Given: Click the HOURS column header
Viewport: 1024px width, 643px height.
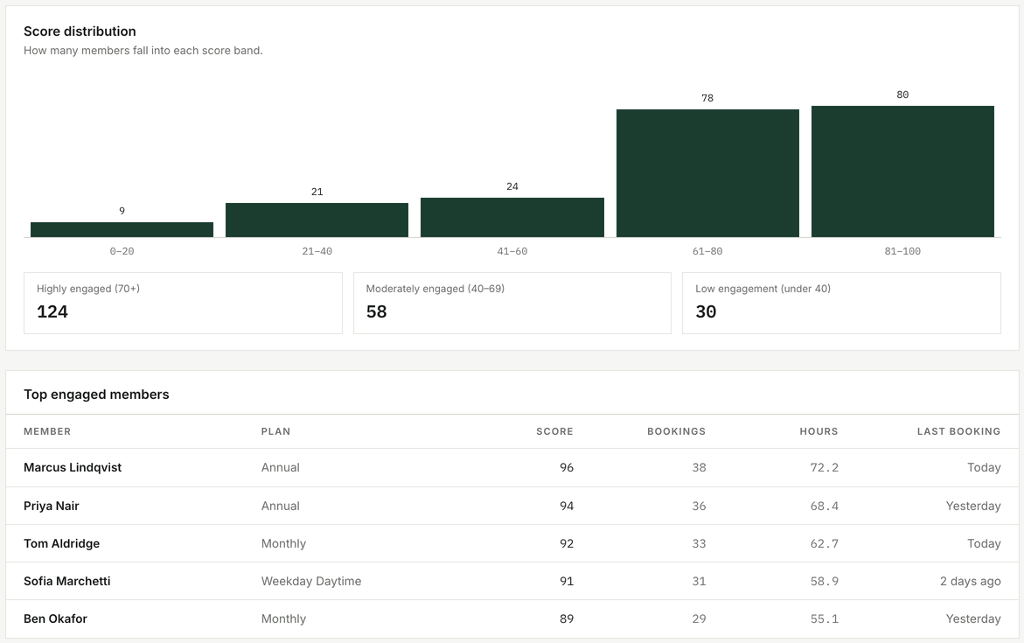Looking at the screenshot, I should [819, 431].
